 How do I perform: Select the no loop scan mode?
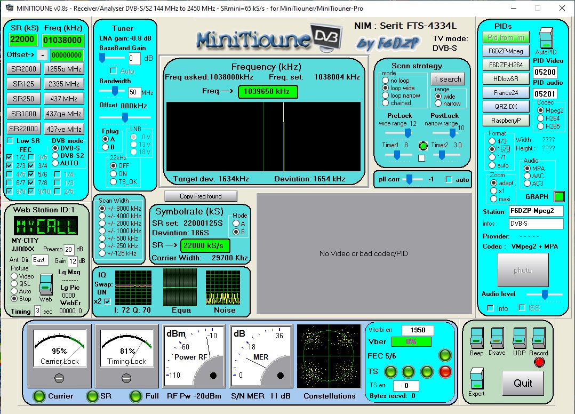click(x=386, y=81)
